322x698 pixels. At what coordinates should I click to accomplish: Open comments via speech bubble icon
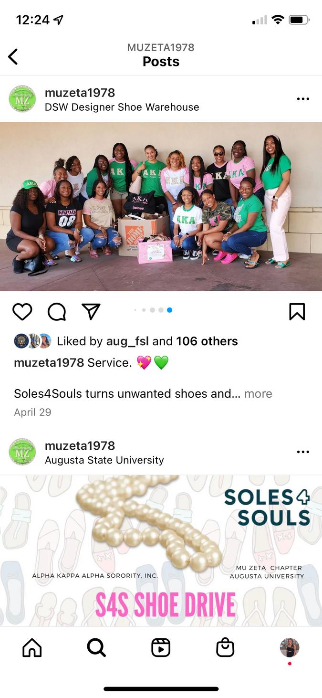pos(57,312)
